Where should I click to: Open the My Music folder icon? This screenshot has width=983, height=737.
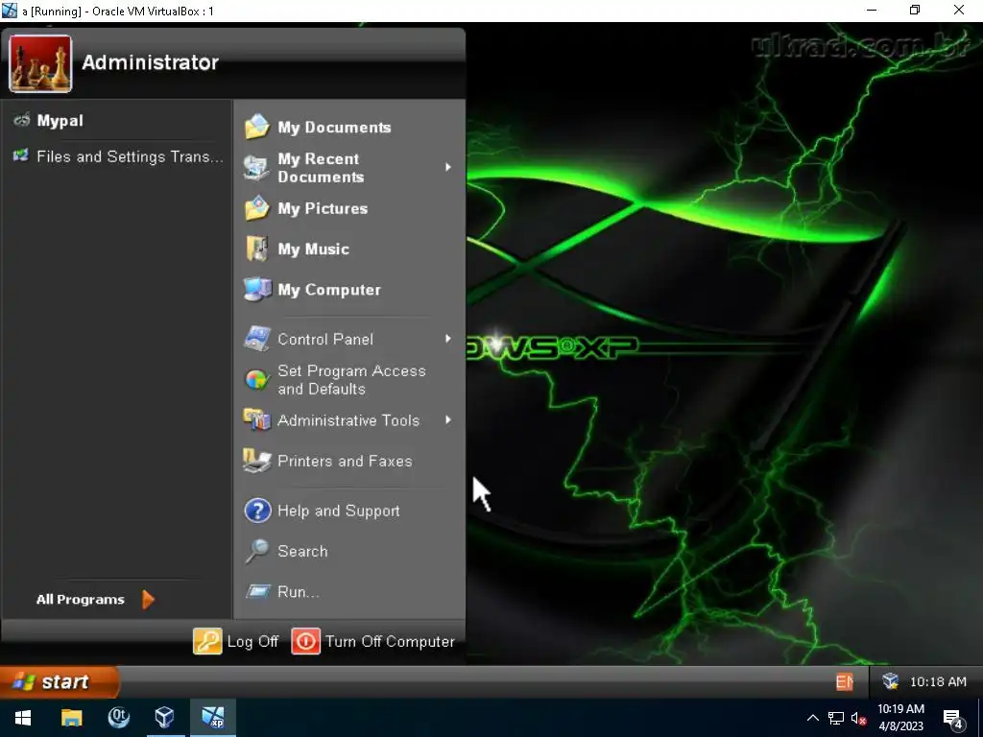click(x=257, y=249)
